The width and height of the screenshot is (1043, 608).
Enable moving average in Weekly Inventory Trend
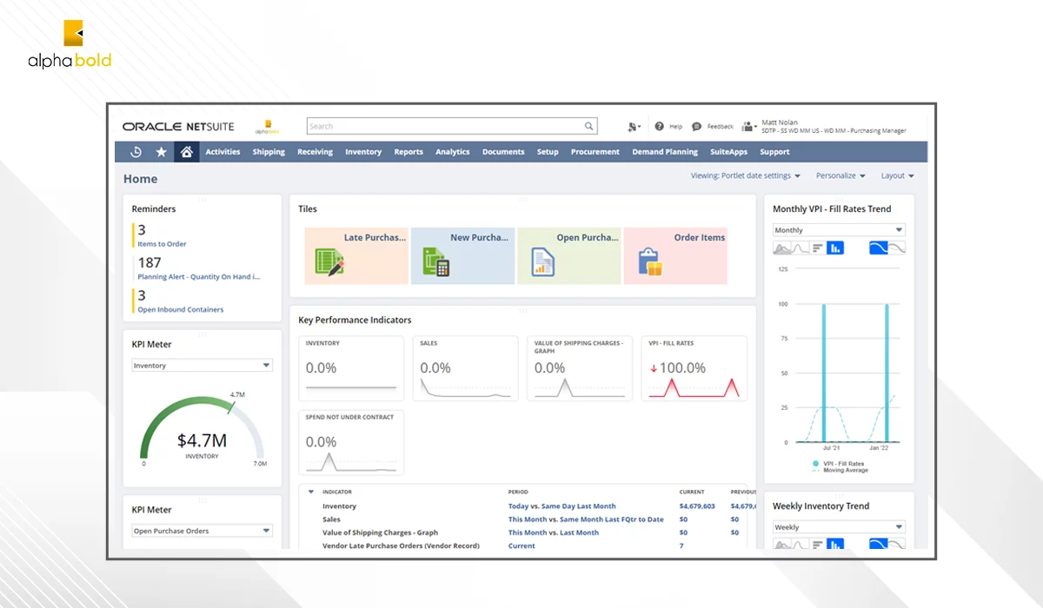(x=879, y=545)
